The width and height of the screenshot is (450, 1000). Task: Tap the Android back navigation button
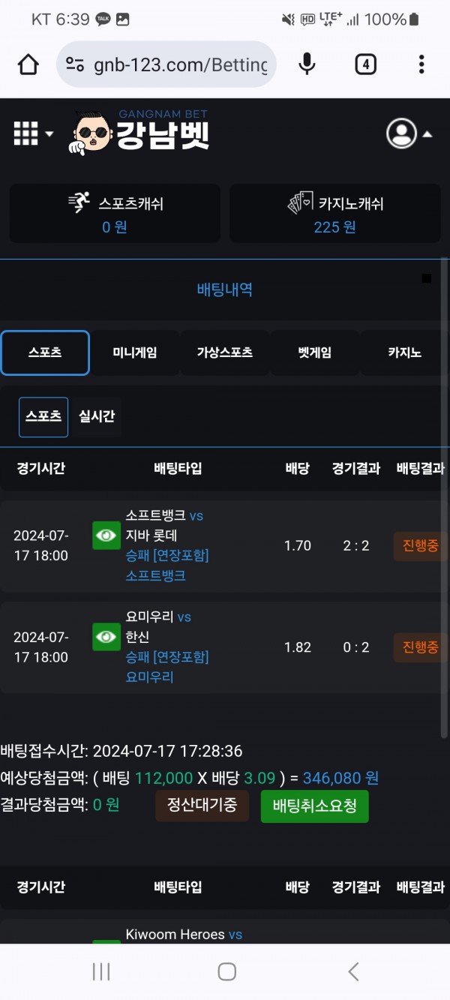coord(353,972)
